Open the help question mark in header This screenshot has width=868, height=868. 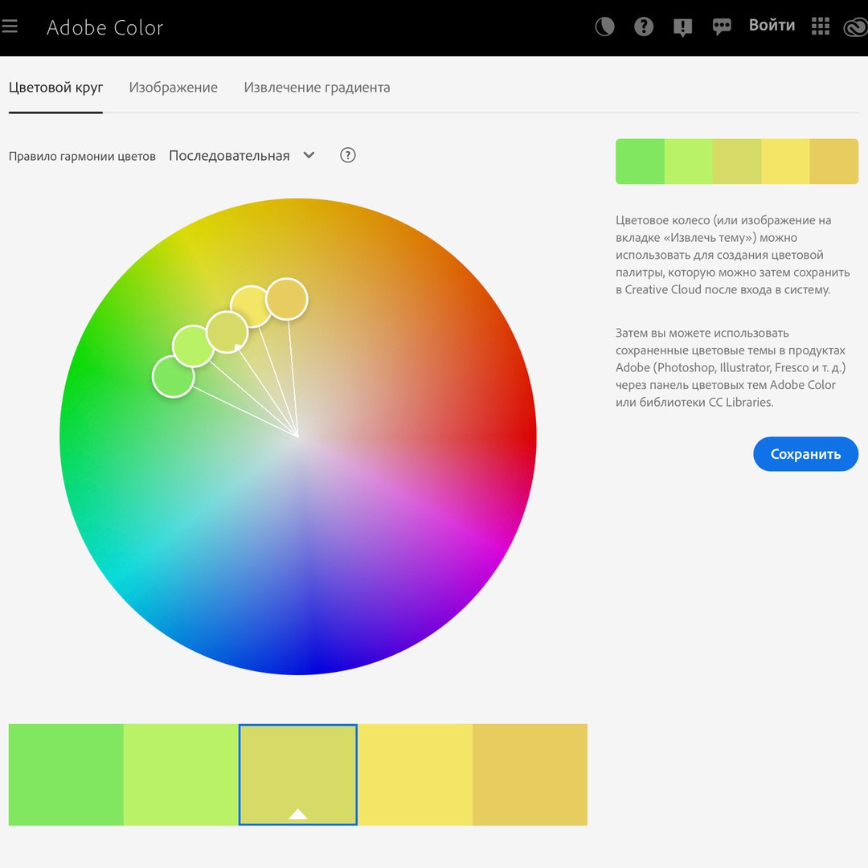click(x=644, y=26)
